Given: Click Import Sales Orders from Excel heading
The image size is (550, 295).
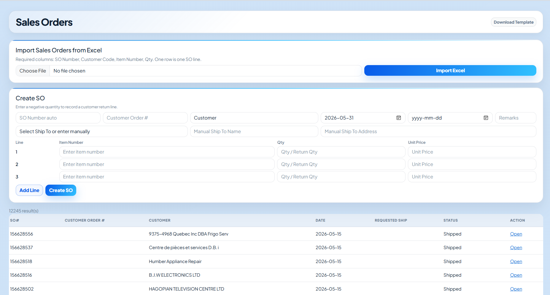Looking at the screenshot, I should coord(59,50).
